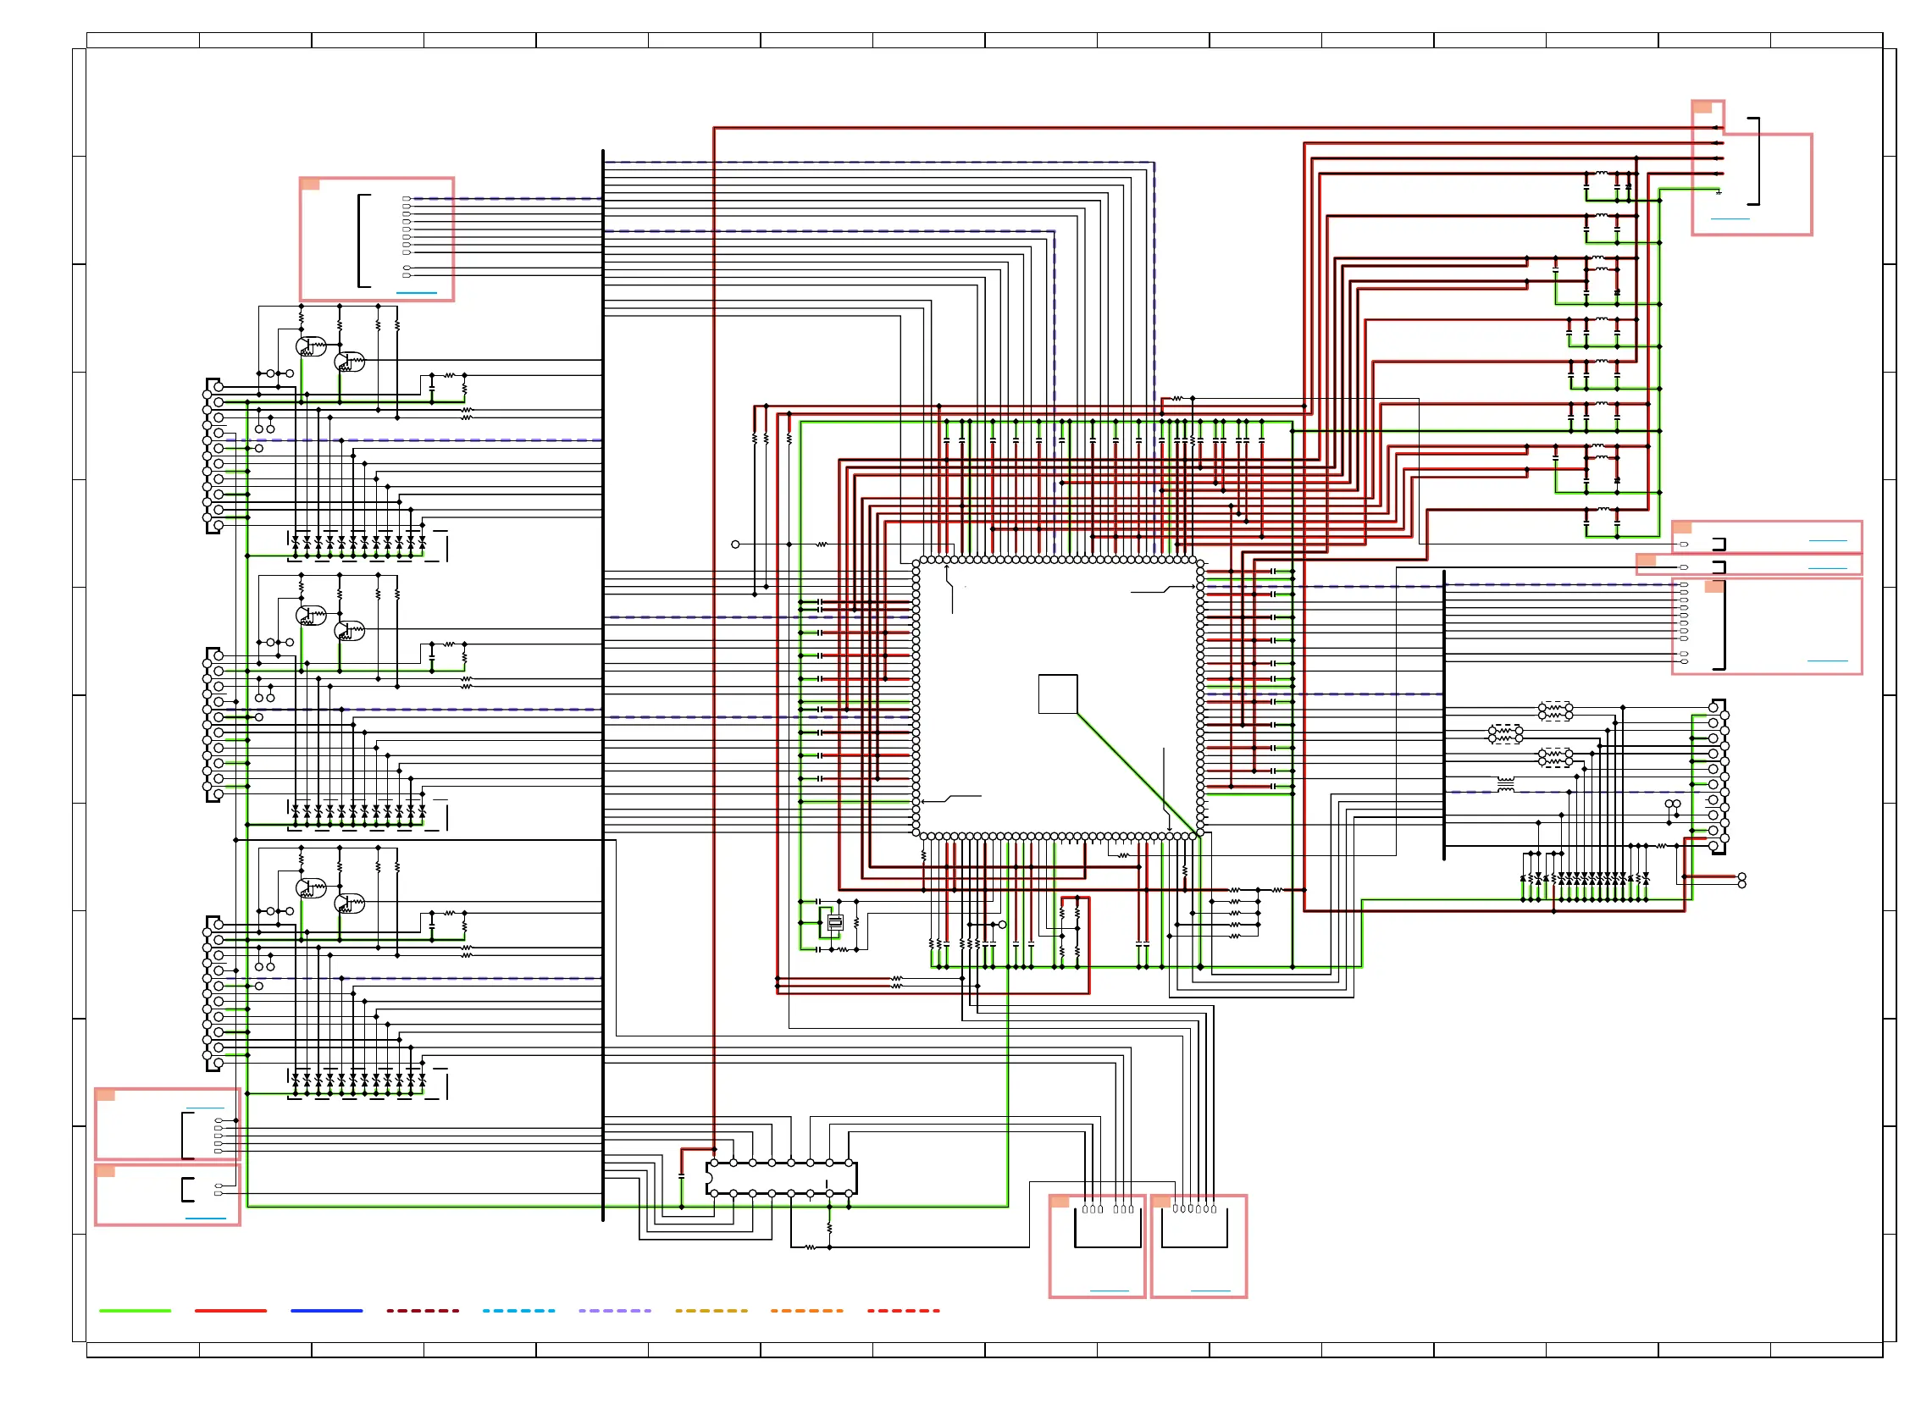Click blue link in left bottom-center pink block
This screenshot has width=1921, height=1426.
[x=1110, y=1291]
